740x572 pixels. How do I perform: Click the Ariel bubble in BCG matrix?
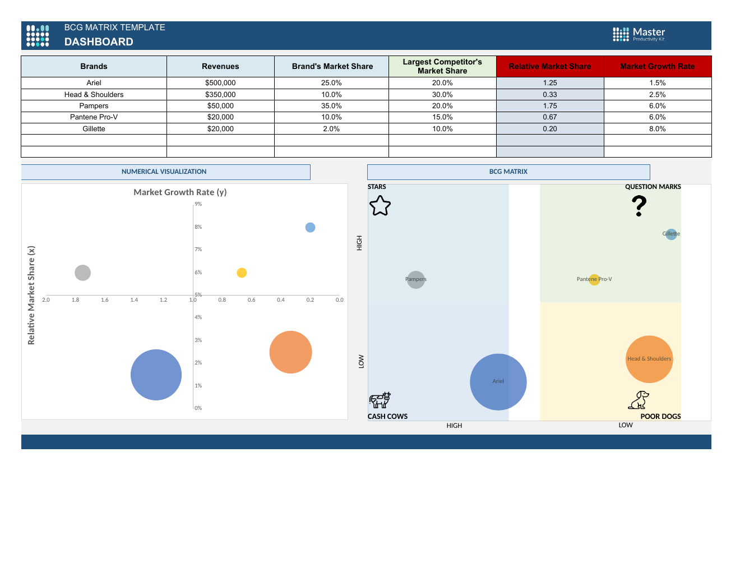(x=498, y=382)
